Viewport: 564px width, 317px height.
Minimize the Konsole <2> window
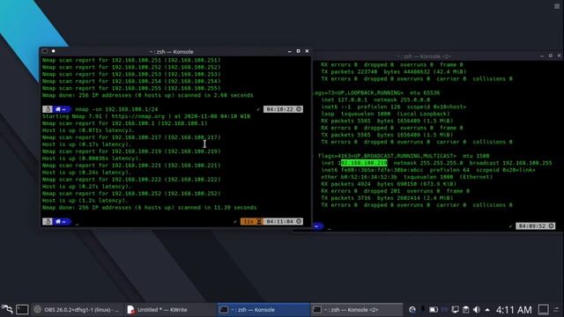coord(542,56)
